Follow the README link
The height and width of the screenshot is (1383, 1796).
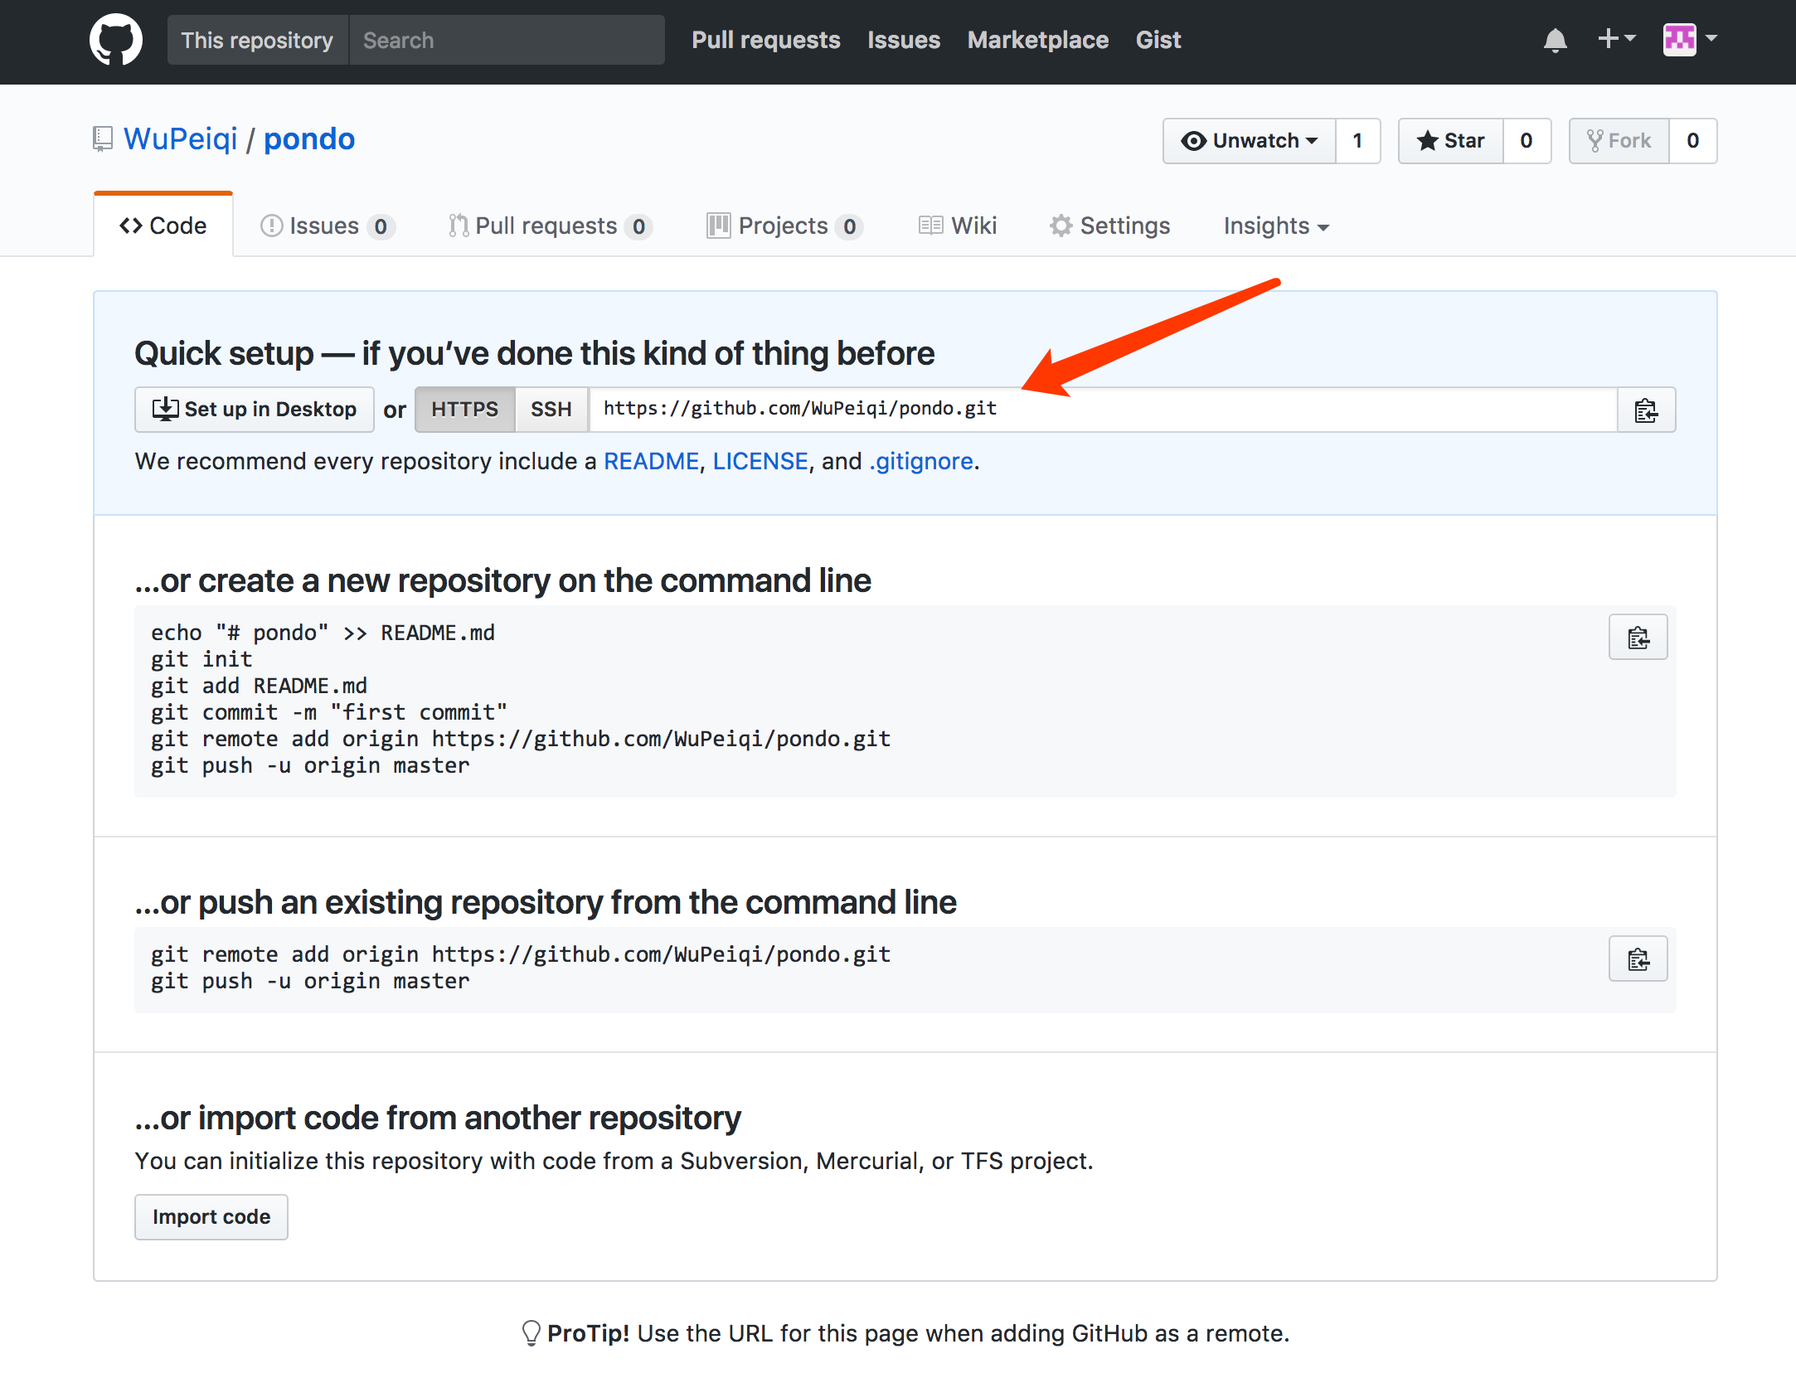[651, 461]
